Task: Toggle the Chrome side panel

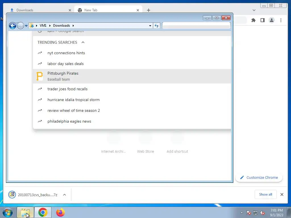Action: coord(262,20)
